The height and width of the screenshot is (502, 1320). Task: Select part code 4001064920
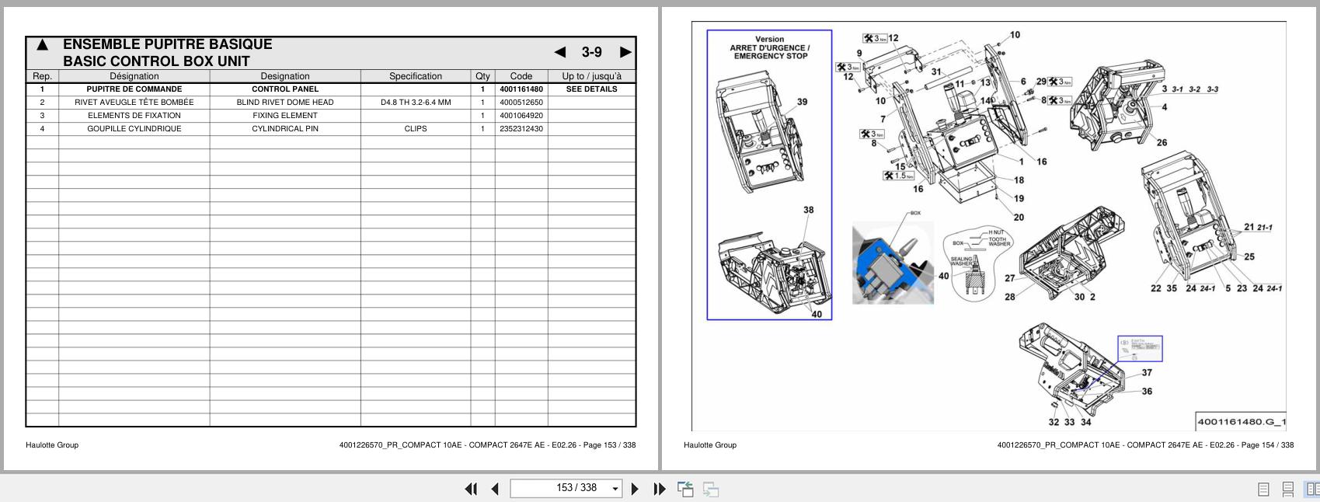point(521,116)
